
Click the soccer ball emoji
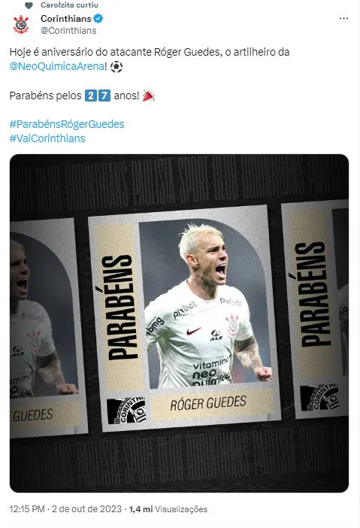pyautogui.click(x=116, y=66)
